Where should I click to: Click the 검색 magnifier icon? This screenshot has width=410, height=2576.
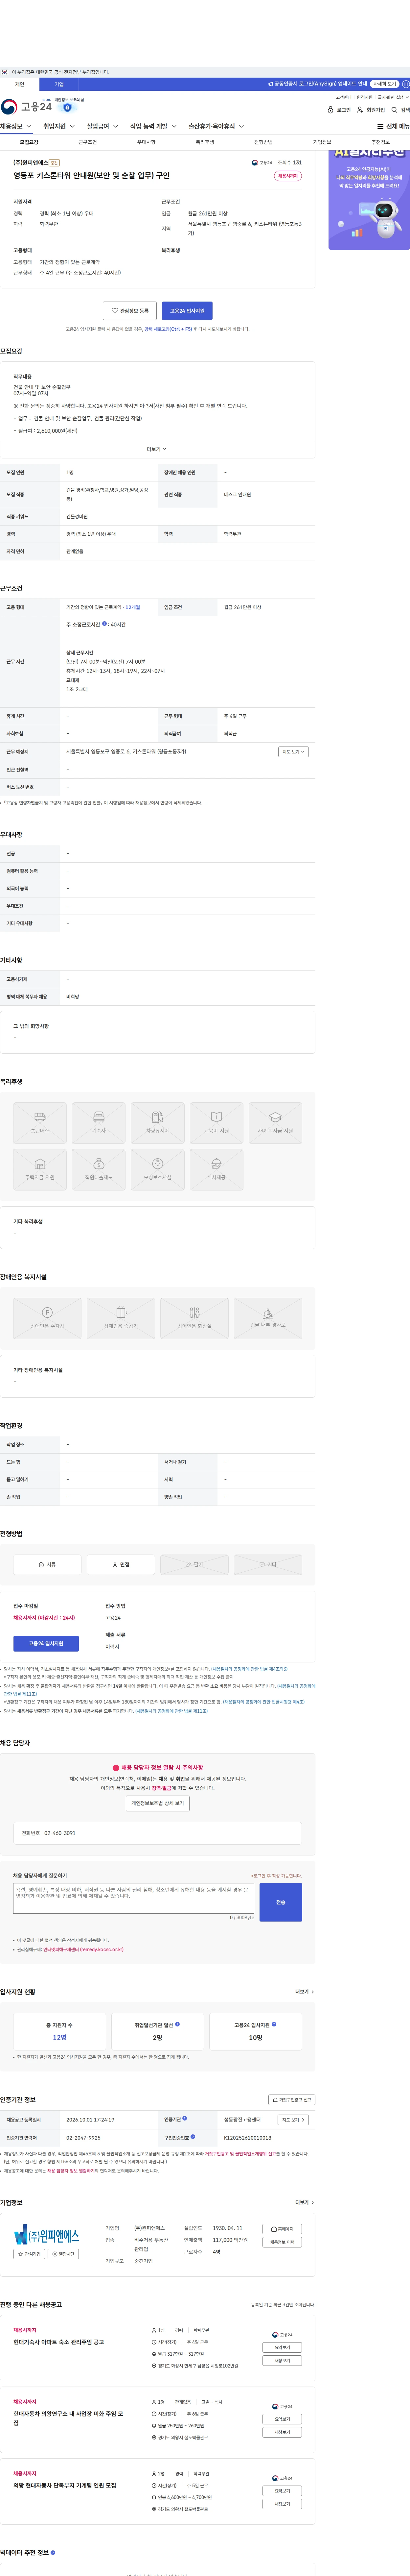click(400, 110)
